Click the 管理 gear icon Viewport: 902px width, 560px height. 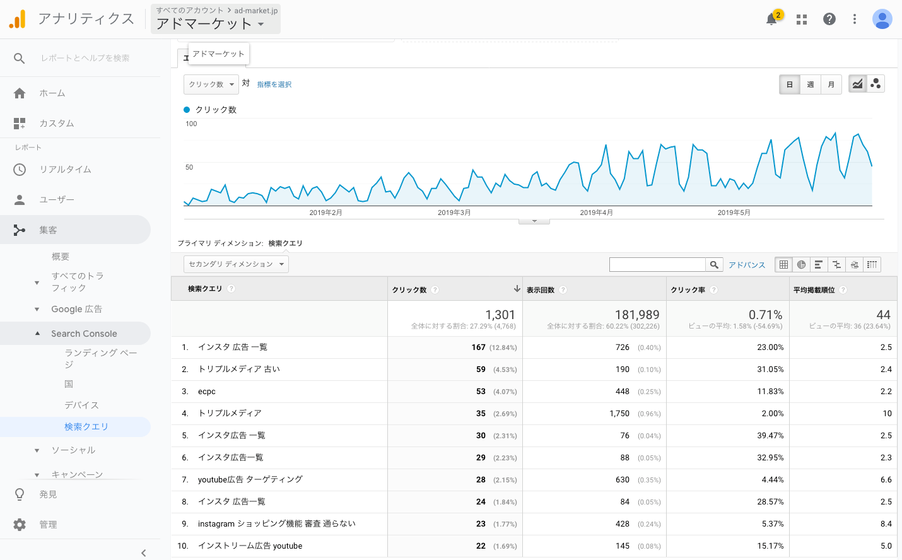coord(20,525)
